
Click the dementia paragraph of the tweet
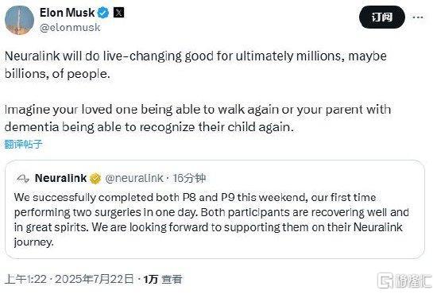coord(198,118)
